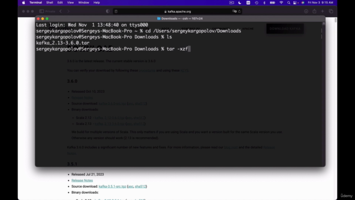Image resolution: width=355 pixels, height=200 pixels.
Task: Click the Last login line in Terminal
Action: pyautogui.click(x=92, y=25)
